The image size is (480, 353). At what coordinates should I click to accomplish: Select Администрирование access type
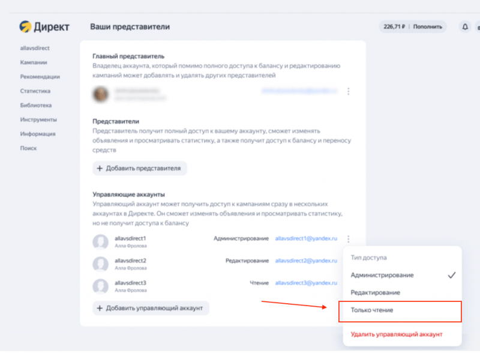382,275
